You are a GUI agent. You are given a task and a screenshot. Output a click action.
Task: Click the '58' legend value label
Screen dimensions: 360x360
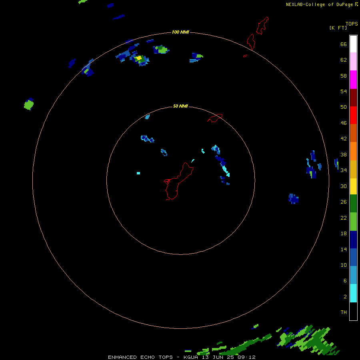point(344,76)
